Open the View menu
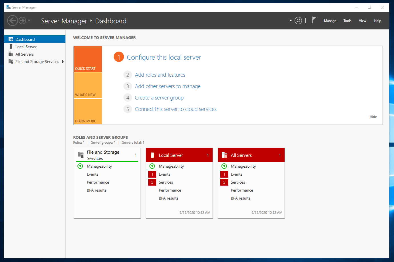The width and height of the screenshot is (394, 262). [x=363, y=21]
